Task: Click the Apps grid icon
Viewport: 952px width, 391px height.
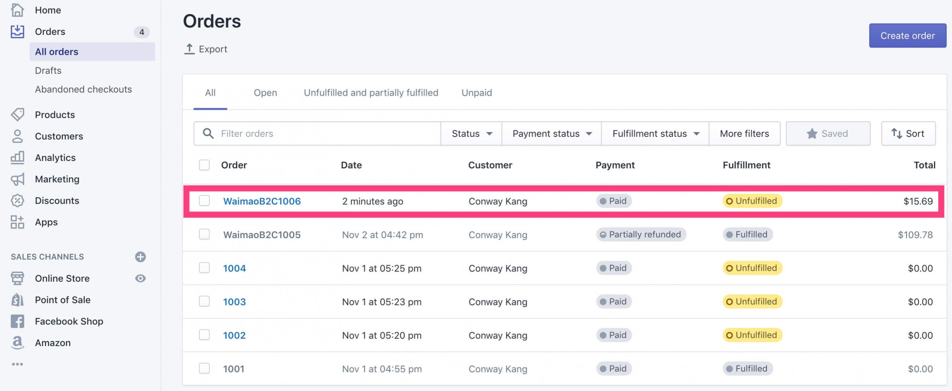Action: 17,222
